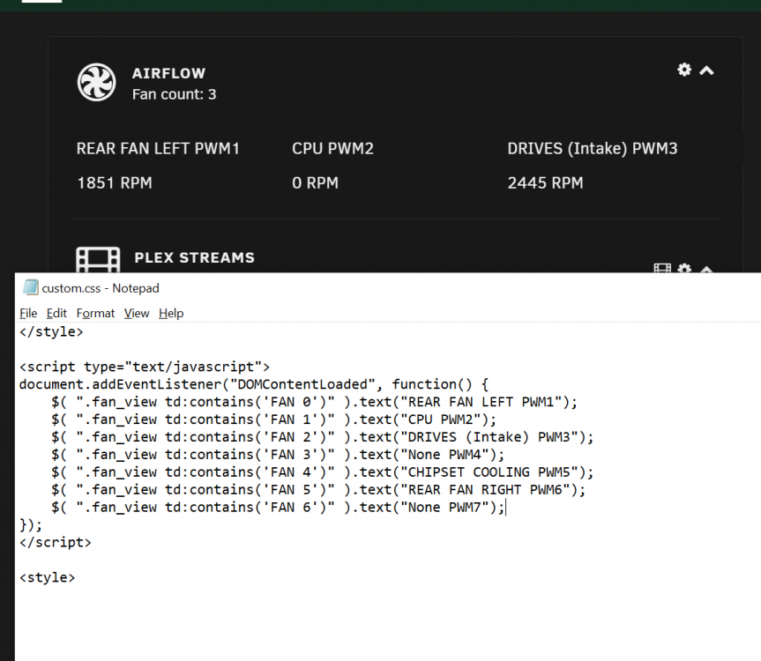761x661 pixels.
Task: Place cursor on the addEventListener DOMContentLoaded line
Action: (254, 384)
